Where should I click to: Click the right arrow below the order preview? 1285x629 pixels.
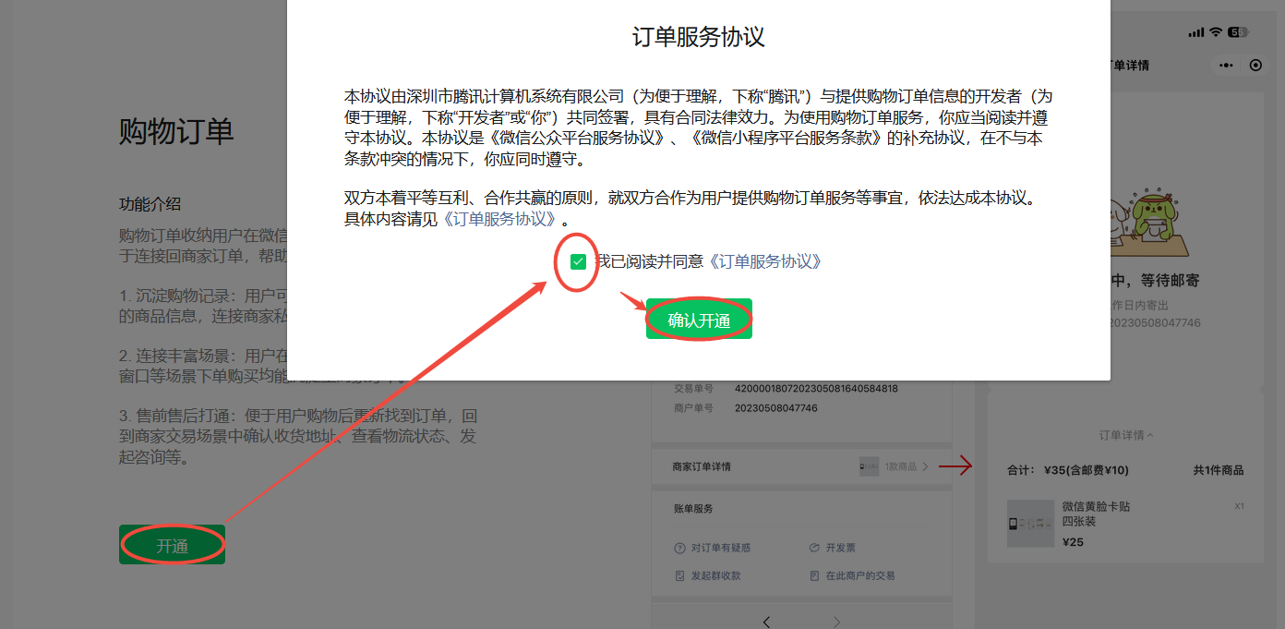click(x=837, y=621)
